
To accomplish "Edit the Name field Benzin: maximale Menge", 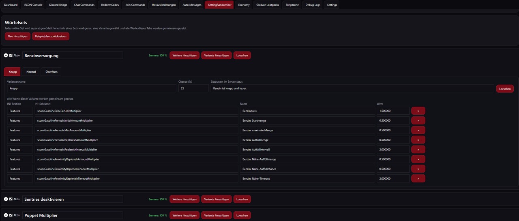I will [x=307, y=130].
